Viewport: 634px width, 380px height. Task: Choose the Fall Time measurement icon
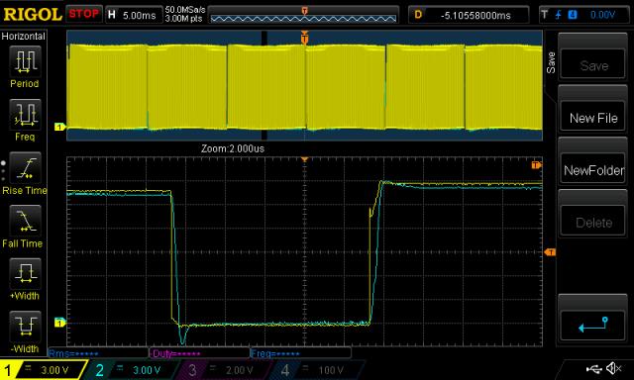tap(25, 221)
